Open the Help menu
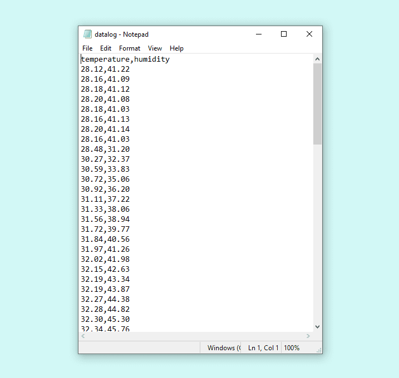 pyautogui.click(x=176, y=48)
